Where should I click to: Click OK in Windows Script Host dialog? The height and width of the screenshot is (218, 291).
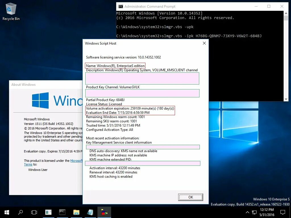point(191,197)
